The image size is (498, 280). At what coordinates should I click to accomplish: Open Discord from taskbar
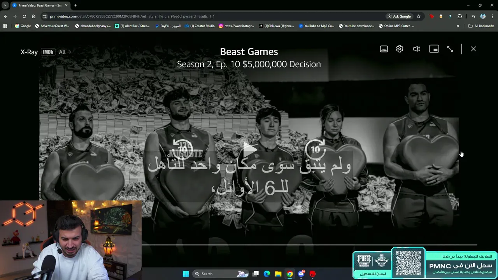pos(301,274)
